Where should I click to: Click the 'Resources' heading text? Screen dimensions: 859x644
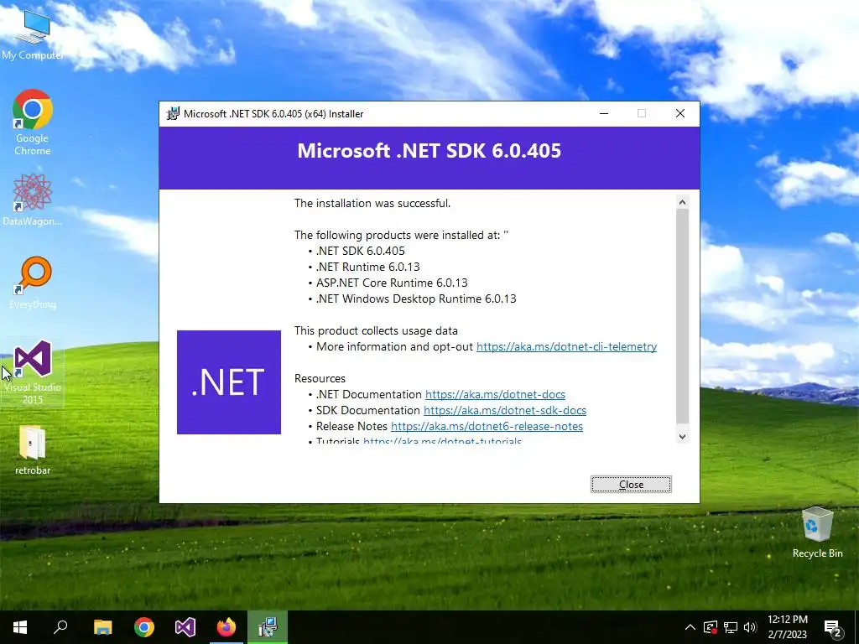[x=320, y=378]
